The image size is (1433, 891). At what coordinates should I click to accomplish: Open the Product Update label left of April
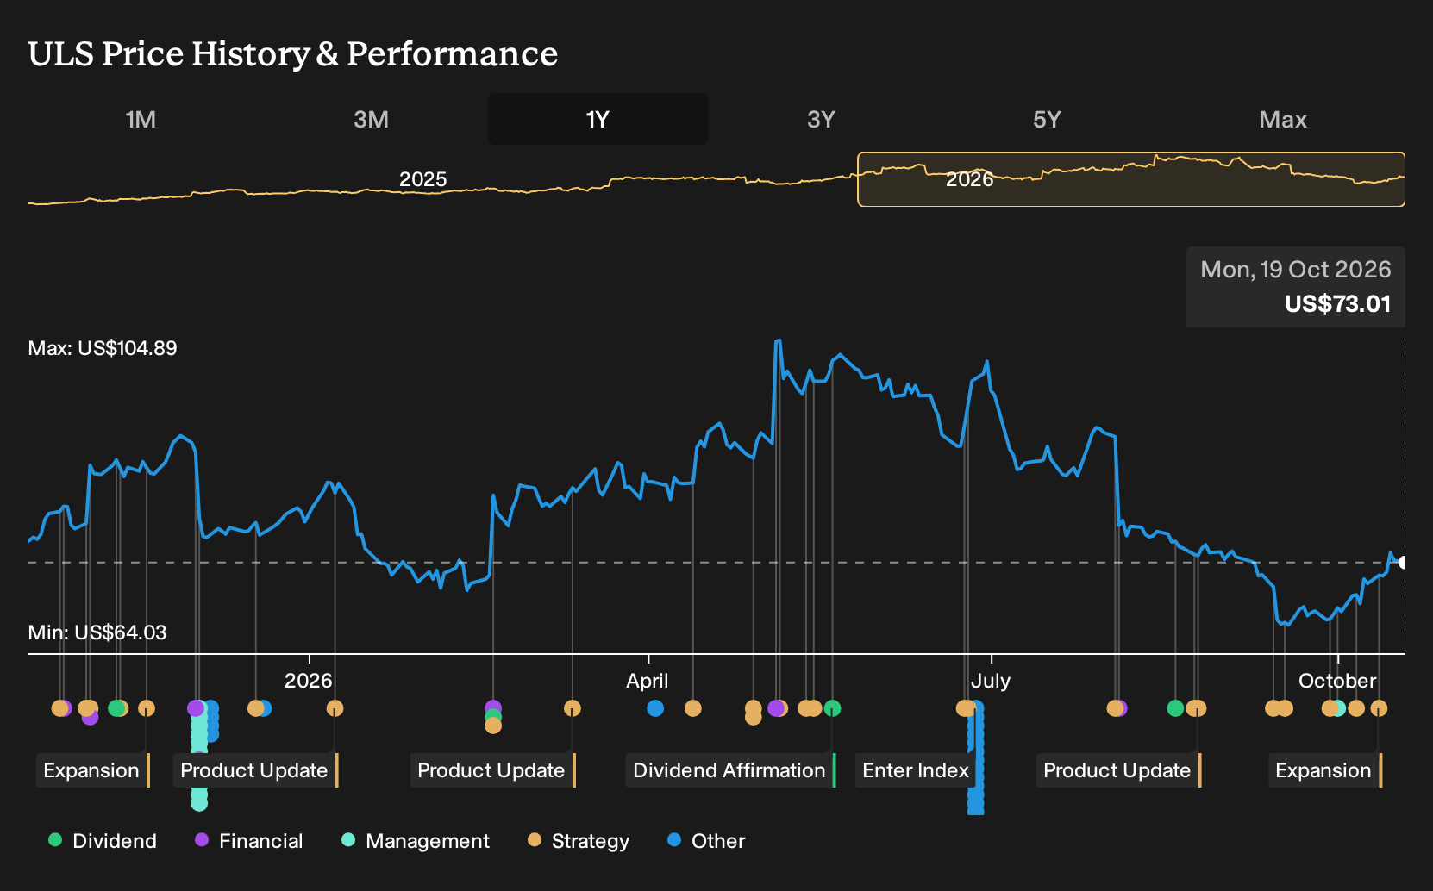[x=492, y=770]
